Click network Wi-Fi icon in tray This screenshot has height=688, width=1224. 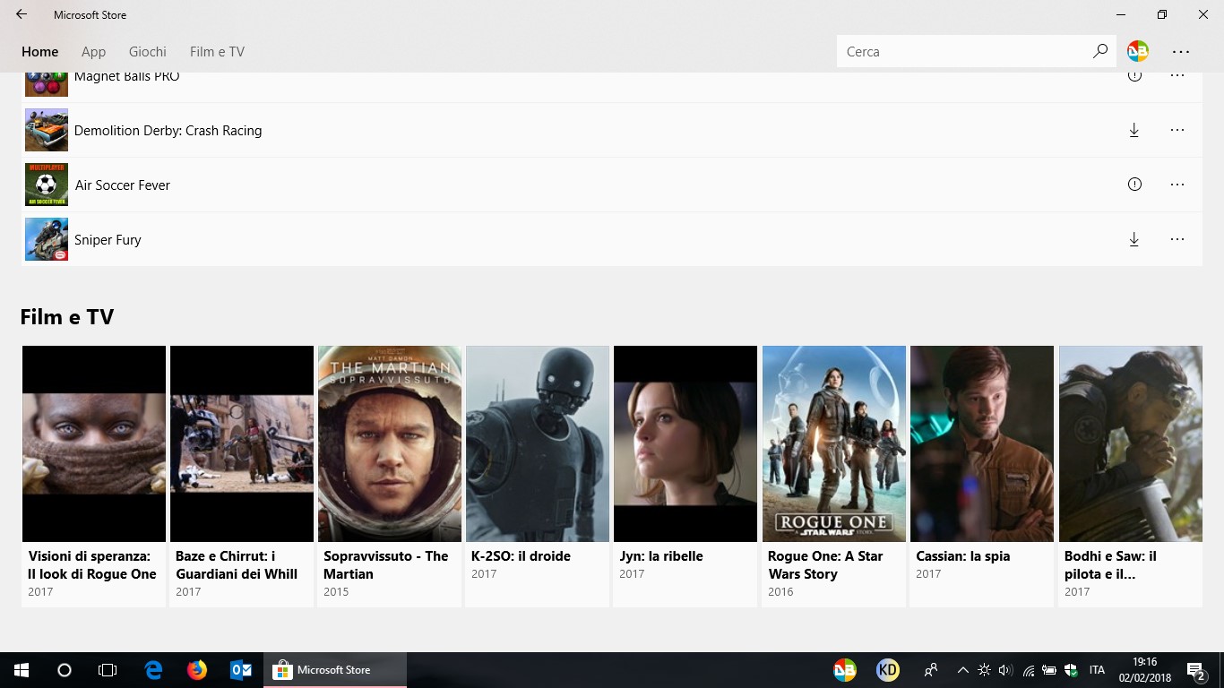1029,670
